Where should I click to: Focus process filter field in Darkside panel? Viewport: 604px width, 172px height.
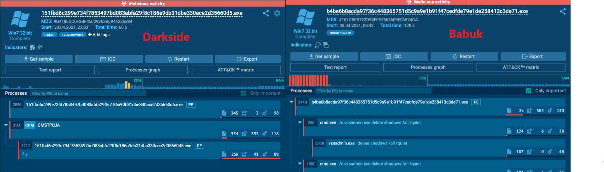[88, 93]
